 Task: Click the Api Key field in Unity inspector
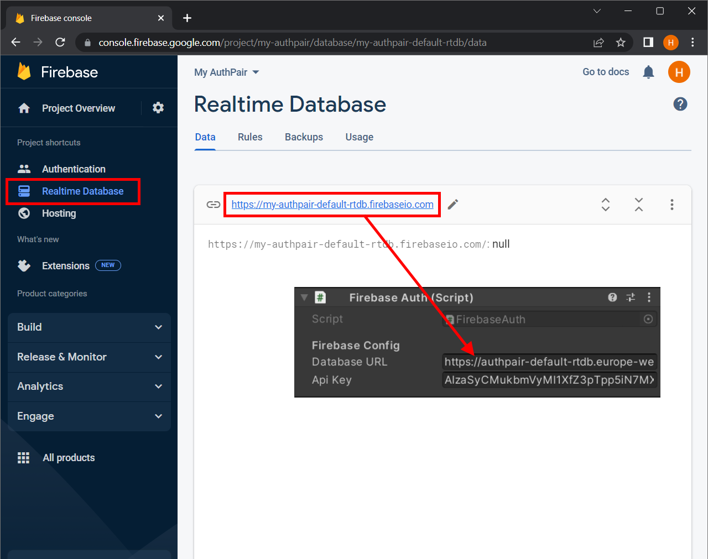click(549, 380)
